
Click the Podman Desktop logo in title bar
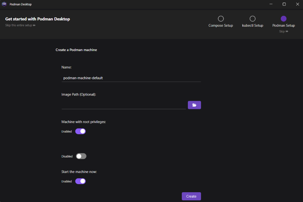coord(4,4)
